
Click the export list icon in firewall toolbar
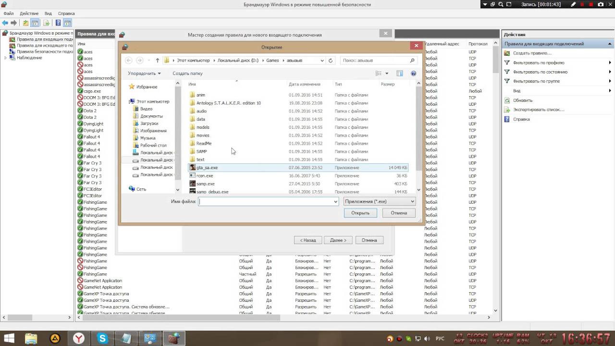click(47, 23)
